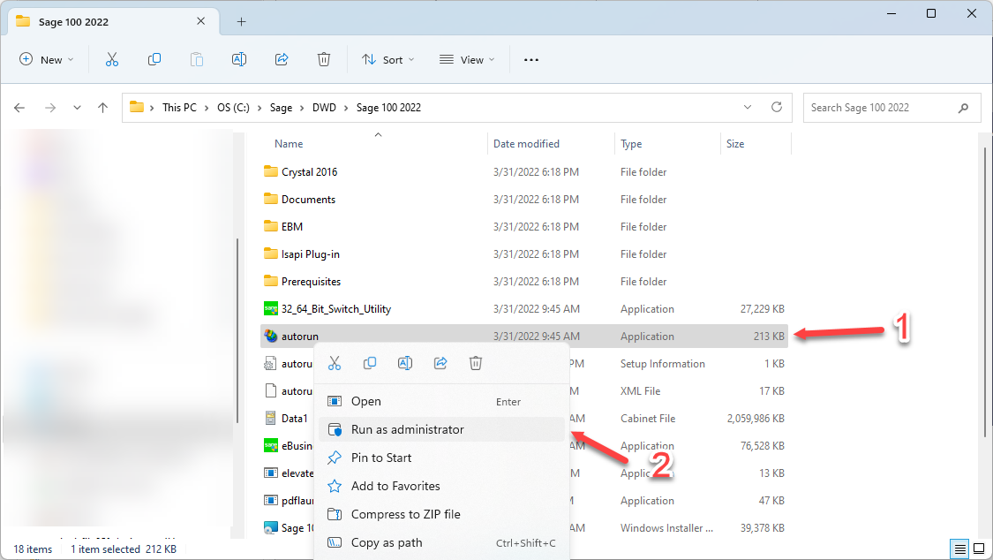Image resolution: width=993 pixels, height=560 pixels.
Task: Open the DWD folder from the breadcrumb path
Action: (x=324, y=107)
